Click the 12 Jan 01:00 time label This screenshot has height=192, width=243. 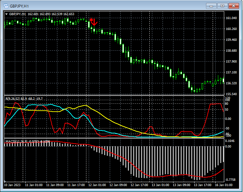[x=97, y=185]
